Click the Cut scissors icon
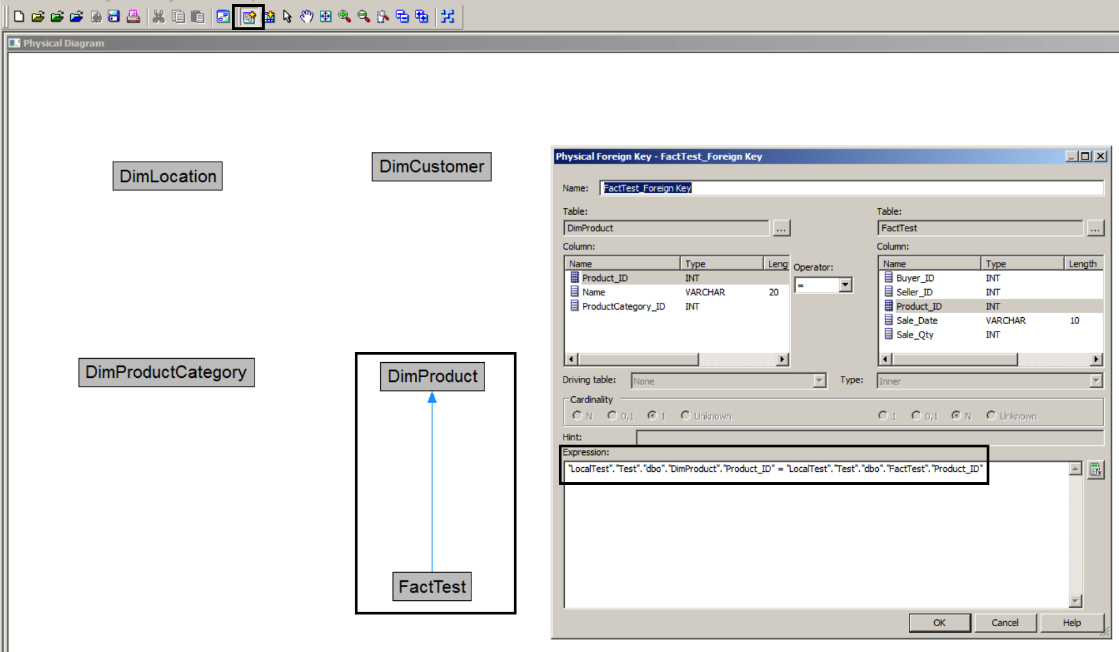The height and width of the screenshot is (652, 1119). [158, 16]
